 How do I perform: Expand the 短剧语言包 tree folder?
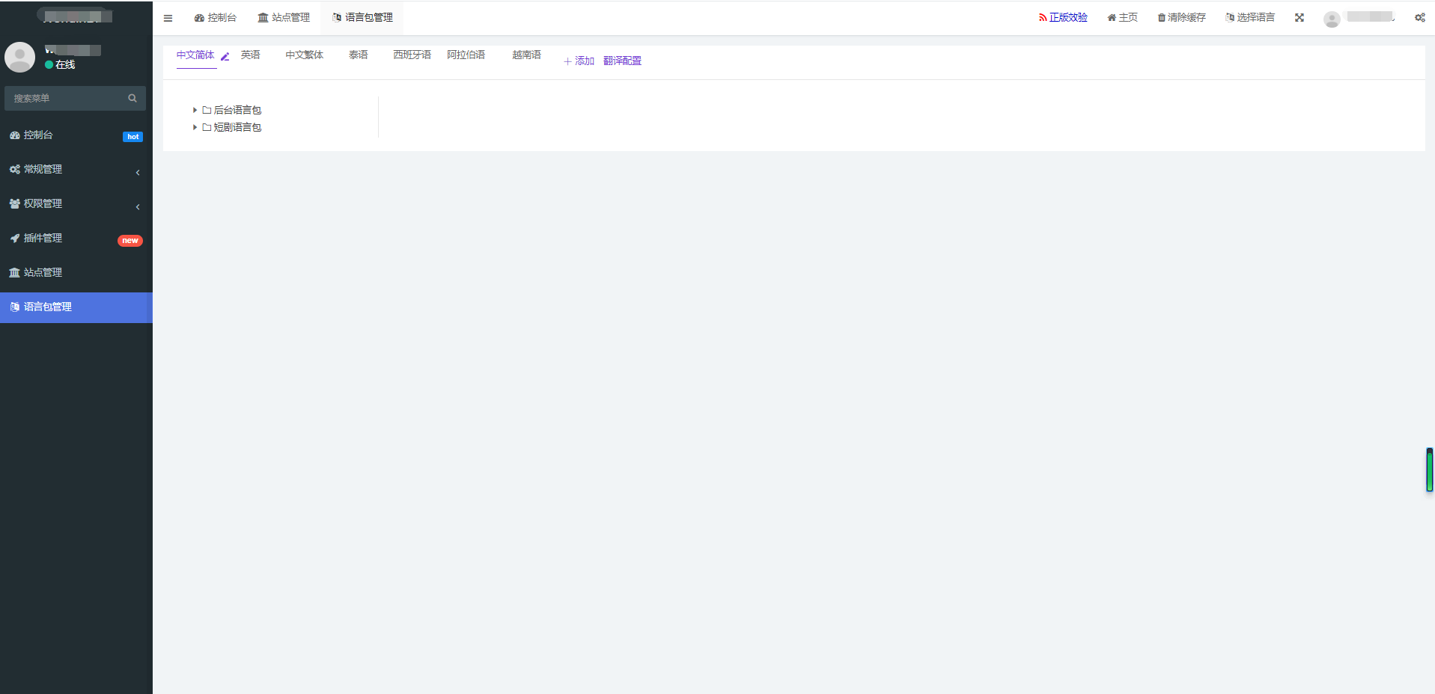(195, 127)
